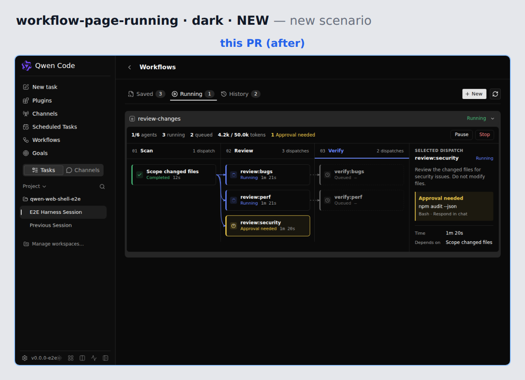The width and height of the screenshot is (525, 380).
Task: Click the Scheduled Tasks calendar icon
Action: (x=26, y=127)
